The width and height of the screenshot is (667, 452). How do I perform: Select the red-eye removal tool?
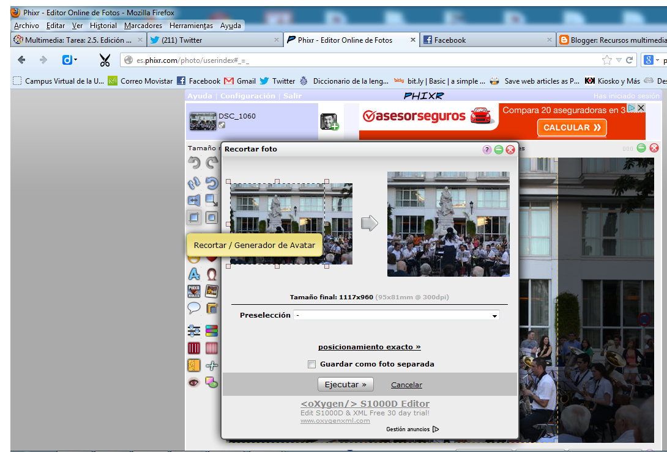[194, 382]
